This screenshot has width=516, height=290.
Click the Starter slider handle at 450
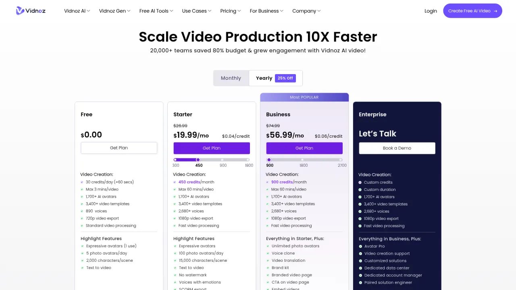[x=198, y=160]
